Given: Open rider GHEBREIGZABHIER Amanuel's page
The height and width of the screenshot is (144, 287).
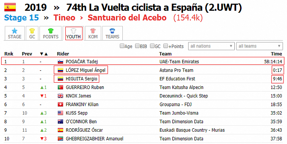Looking at the screenshot, I should click(94, 139).
